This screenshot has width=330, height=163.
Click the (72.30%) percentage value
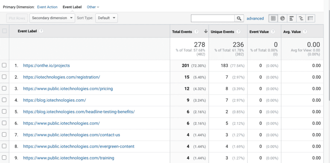pos(199,66)
